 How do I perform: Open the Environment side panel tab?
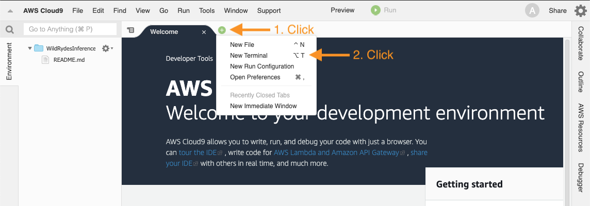click(9, 61)
